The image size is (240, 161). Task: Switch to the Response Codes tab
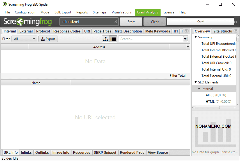(67, 31)
